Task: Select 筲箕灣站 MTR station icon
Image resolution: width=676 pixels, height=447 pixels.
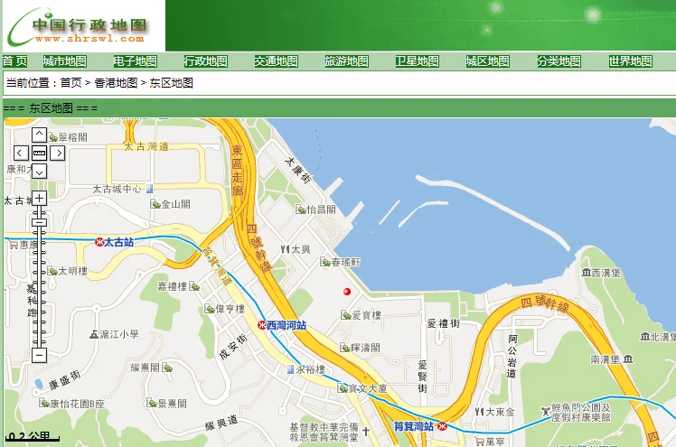Action: [x=442, y=426]
